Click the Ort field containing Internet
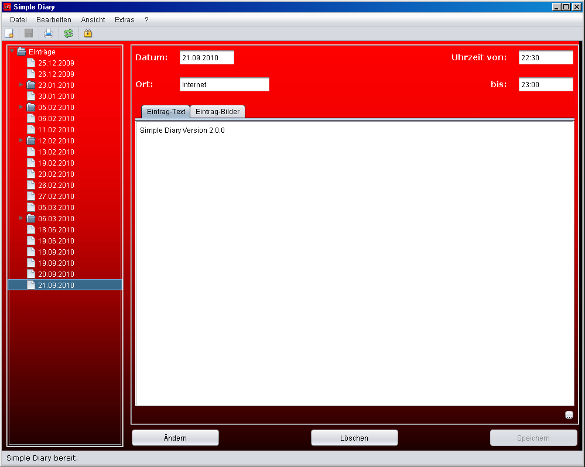585x467 pixels. pos(224,85)
